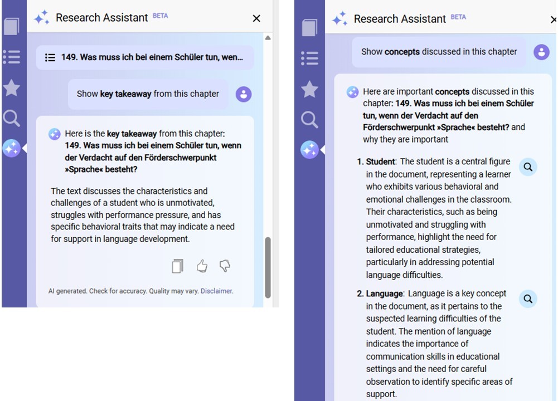Search for the Student concept
This screenshot has height=401, width=558.
528,167
